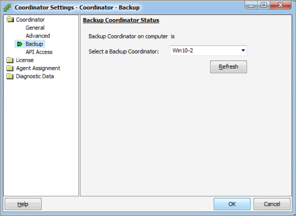Viewport: 296px width, 216px height.
Task: Click the License folder icon
Action: point(10,60)
